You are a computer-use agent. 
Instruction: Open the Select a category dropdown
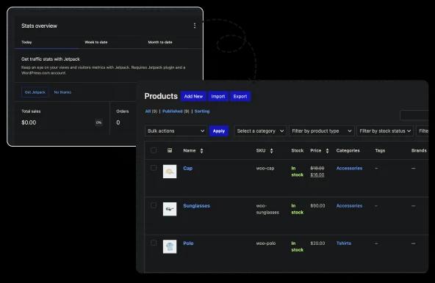(x=260, y=131)
